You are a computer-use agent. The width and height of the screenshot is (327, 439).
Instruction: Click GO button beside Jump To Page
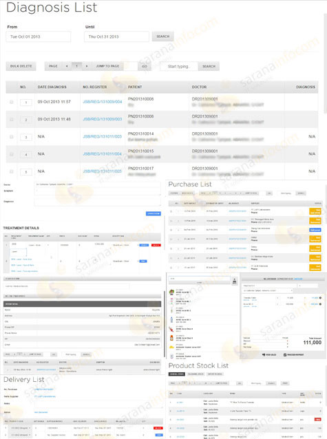[x=145, y=66]
